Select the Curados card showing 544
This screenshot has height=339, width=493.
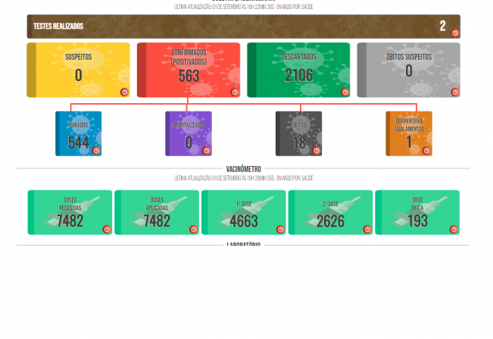click(x=78, y=134)
